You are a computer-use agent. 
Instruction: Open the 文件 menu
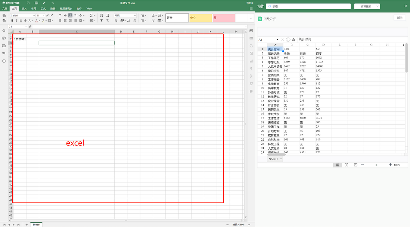[5, 9]
